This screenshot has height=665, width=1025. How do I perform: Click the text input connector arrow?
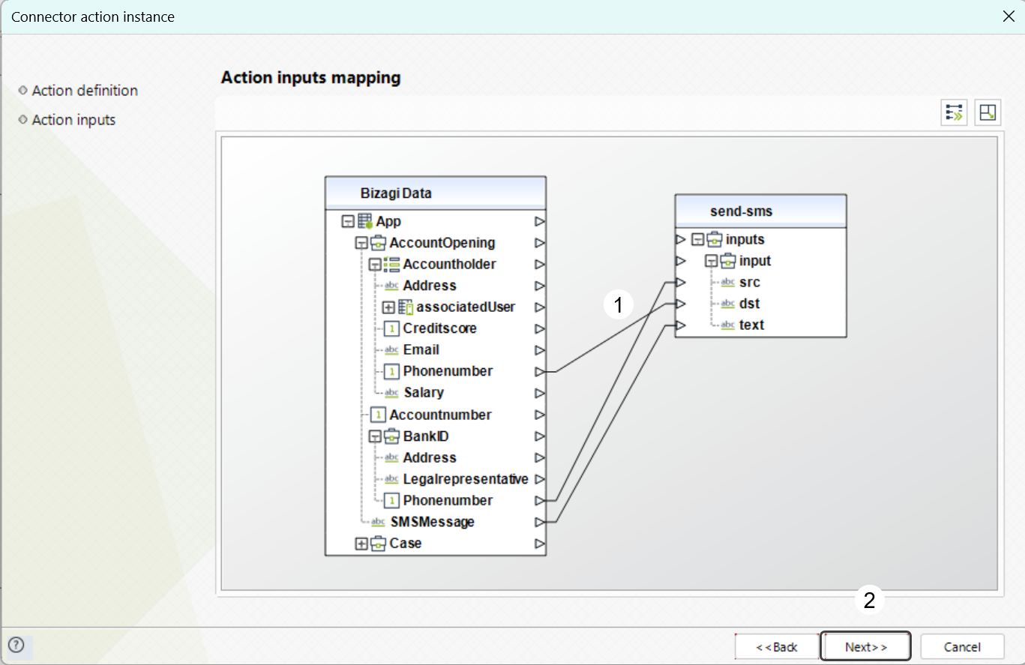pyautogui.click(x=681, y=325)
